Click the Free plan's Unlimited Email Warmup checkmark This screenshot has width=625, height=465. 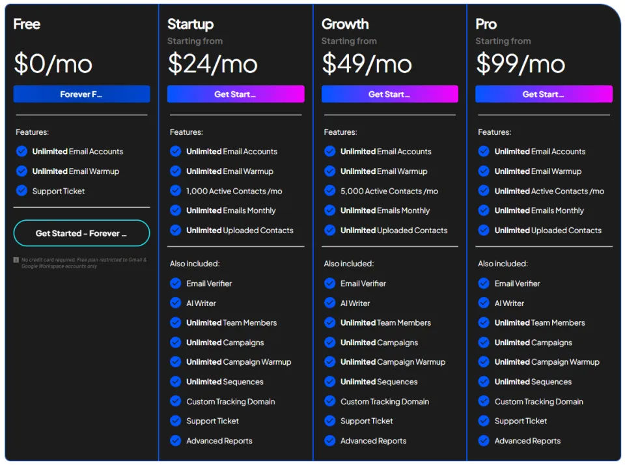[x=21, y=171]
